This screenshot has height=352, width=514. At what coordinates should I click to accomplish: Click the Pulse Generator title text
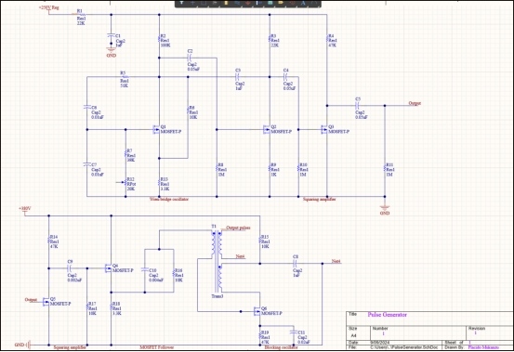[x=388, y=315]
